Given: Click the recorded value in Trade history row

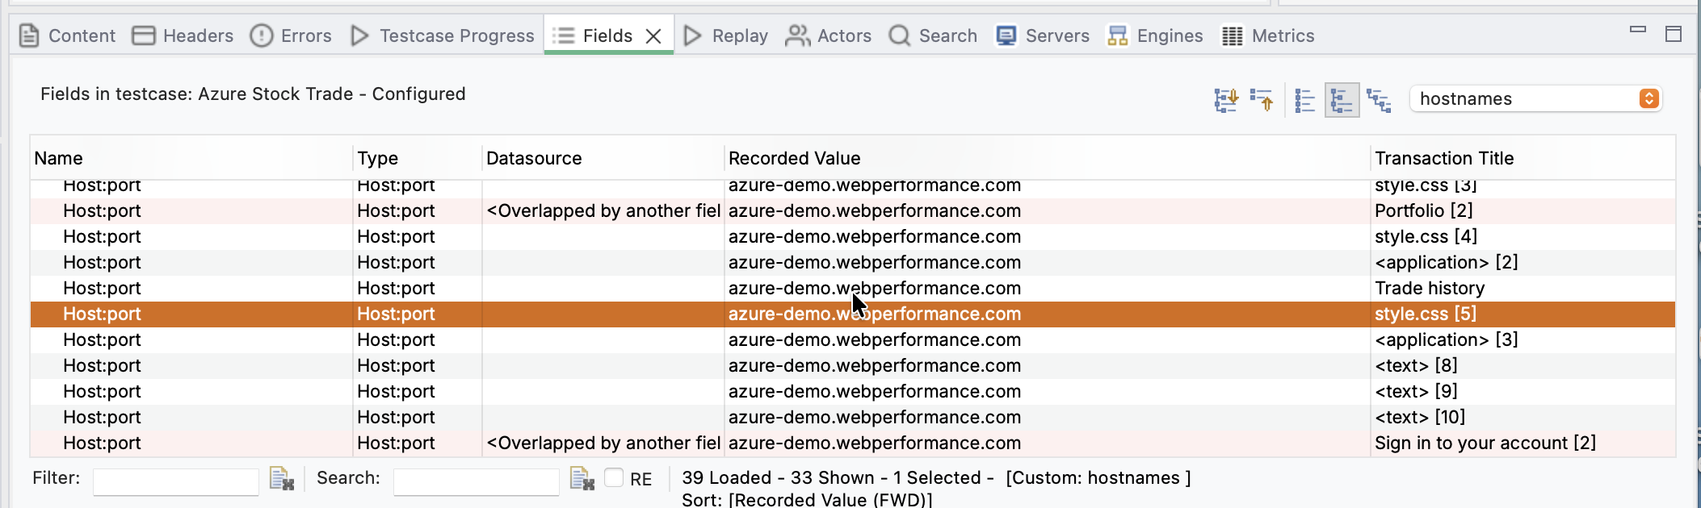Looking at the screenshot, I should [875, 288].
